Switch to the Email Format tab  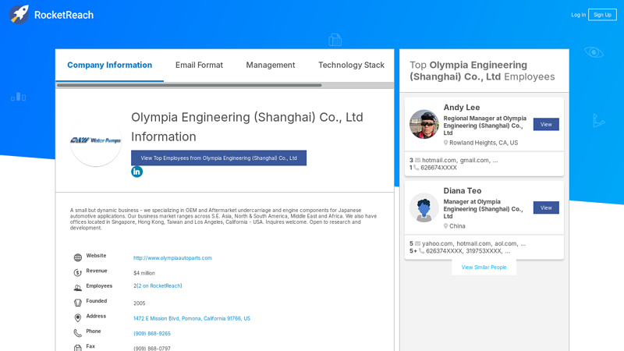[x=199, y=65]
